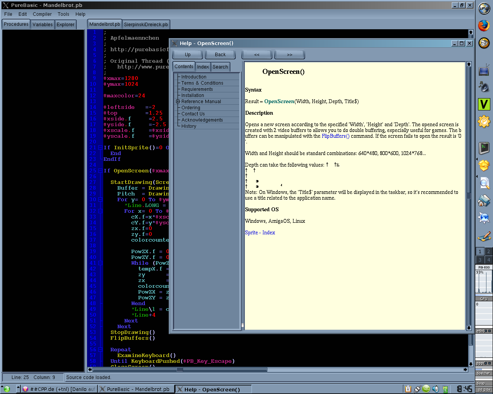The height and width of the screenshot is (394, 493).
Task: Expand the Reference Manual tree node
Action: point(178,102)
